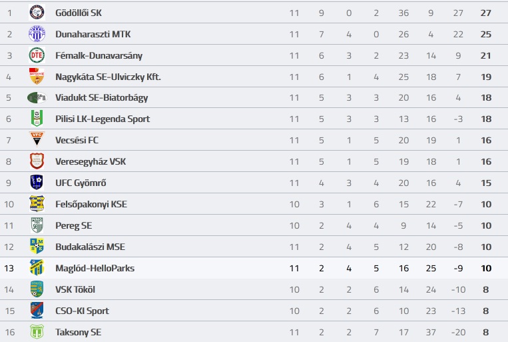Open the DTE Fémalk-Dunavarsány logo
The height and width of the screenshot is (342, 508).
point(37,55)
